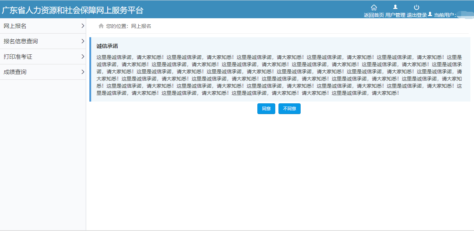Click the house icon in the breadcrumb bar

point(102,26)
